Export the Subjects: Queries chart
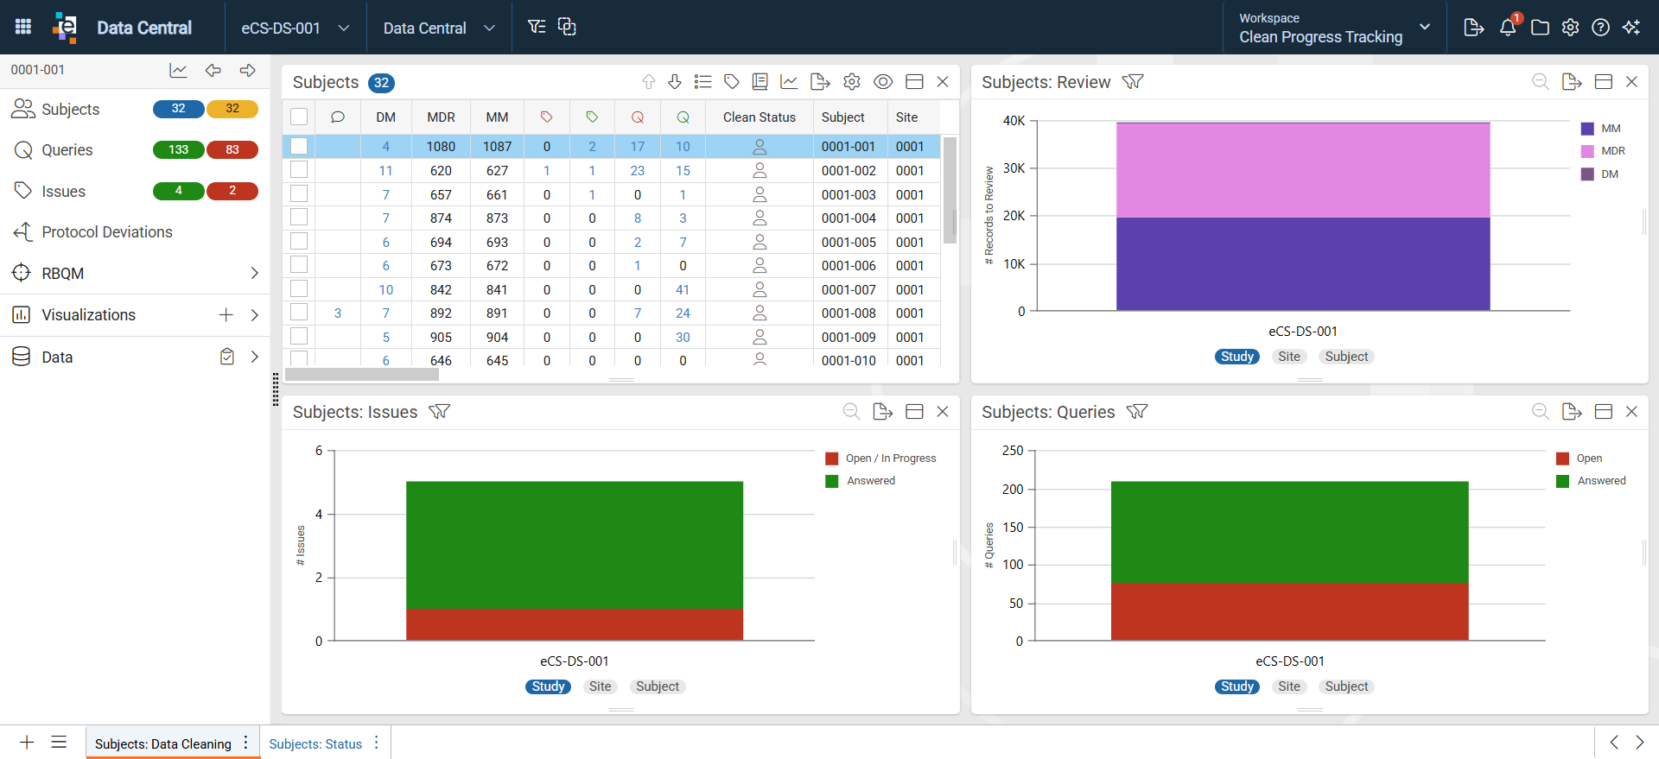This screenshot has width=1659, height=759. pos(1572,412)
